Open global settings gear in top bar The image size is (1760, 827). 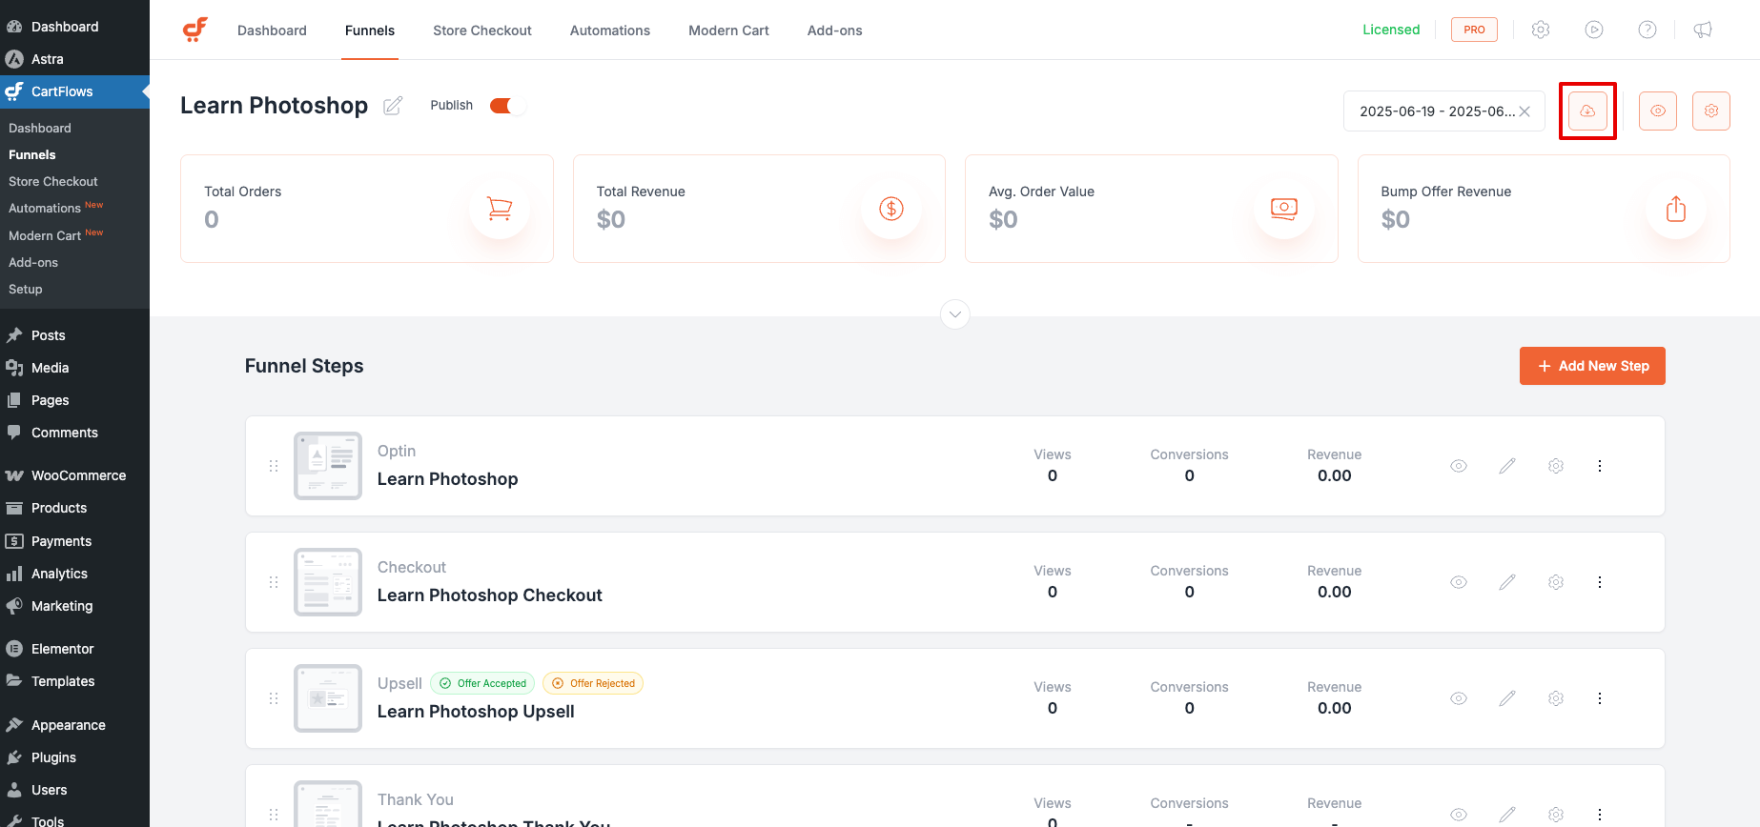coord(1541,30)
